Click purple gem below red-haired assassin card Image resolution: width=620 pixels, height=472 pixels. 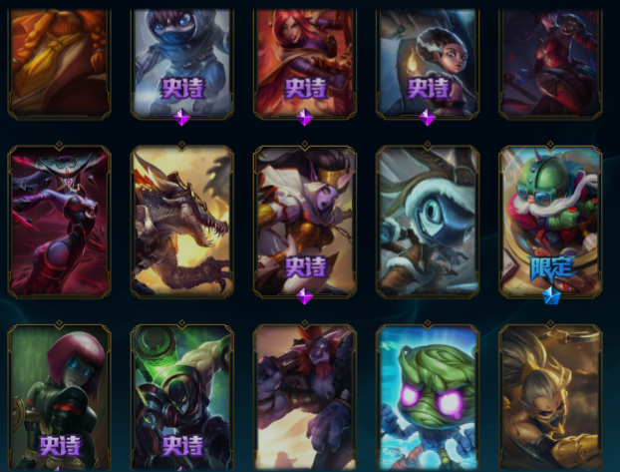(304, 117)
